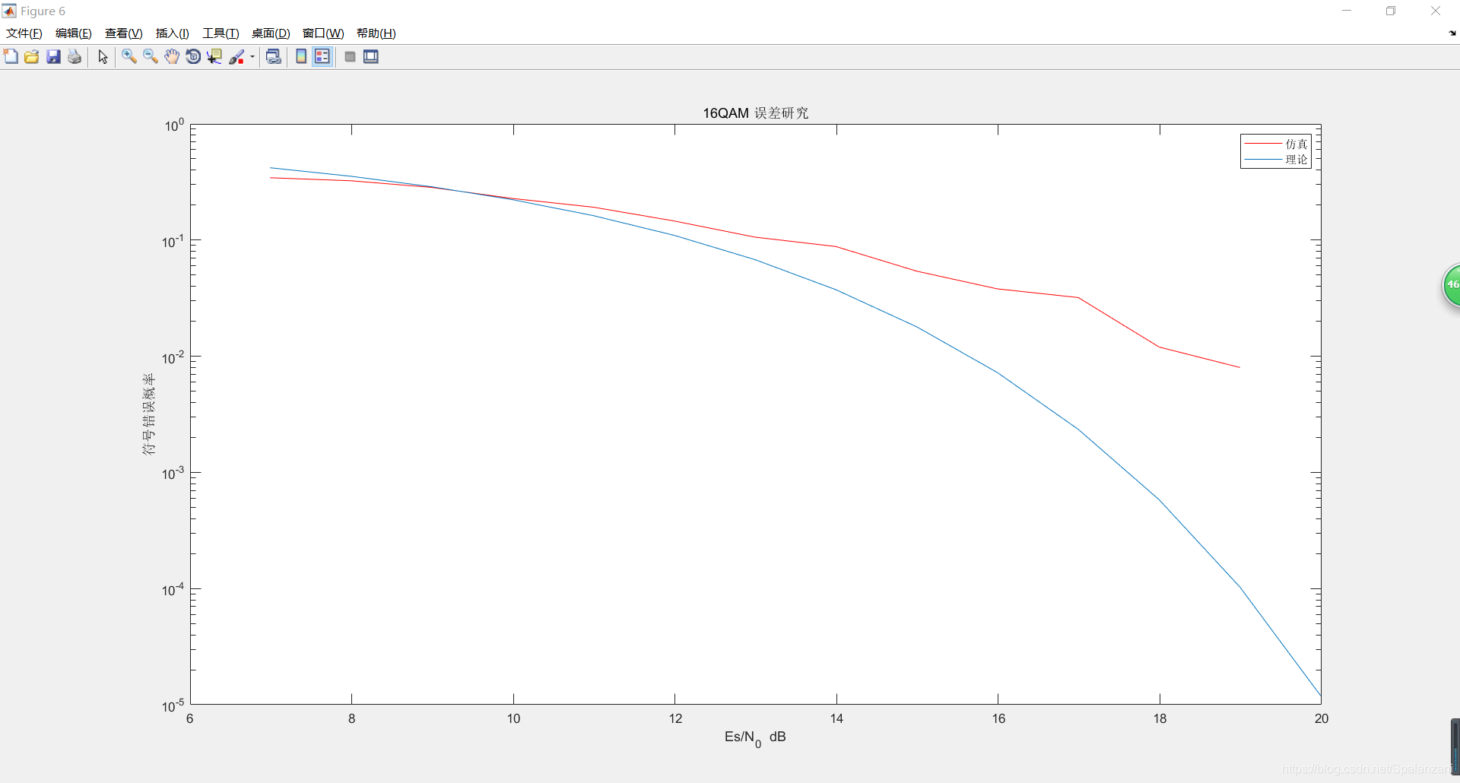Image resolution: width=1460 pixels, height=783 pixels.
Task: Open the 工具(T) menu
Action: tap(221, 33)
